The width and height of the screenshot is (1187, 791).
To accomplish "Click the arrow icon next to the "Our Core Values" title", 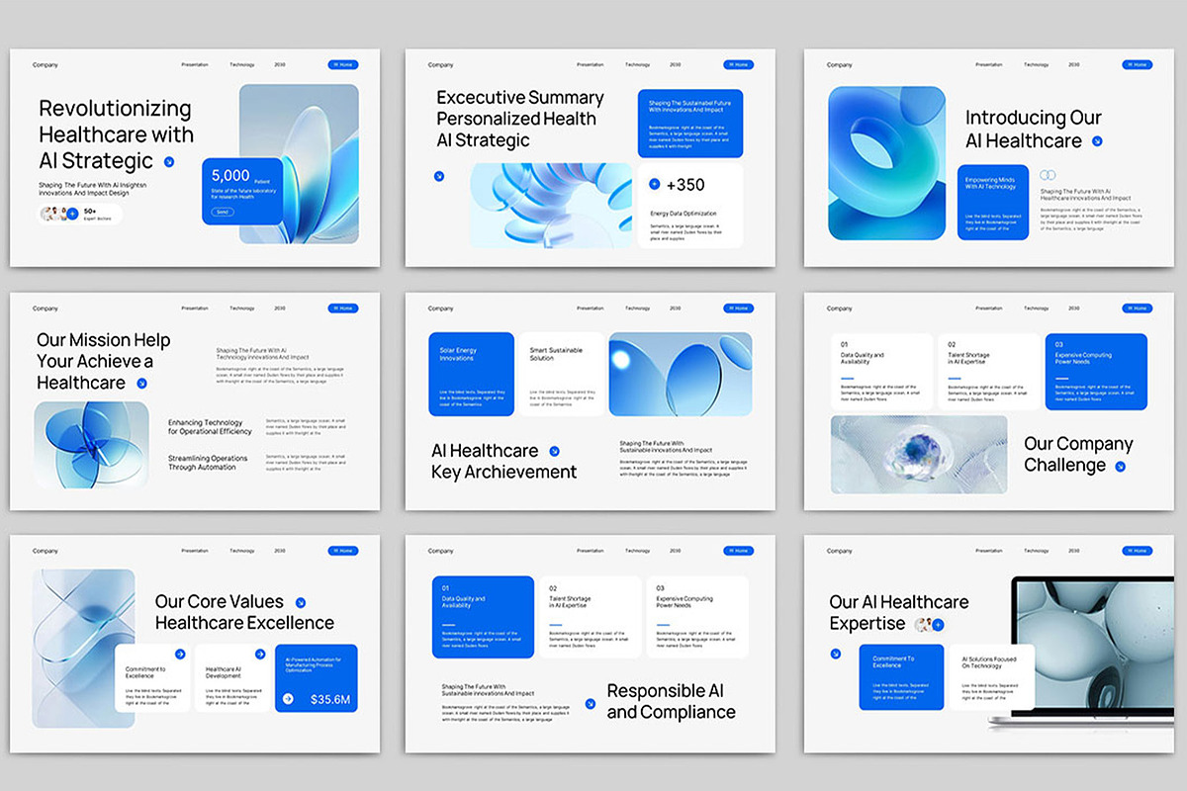I will click(x=301, y=602).
